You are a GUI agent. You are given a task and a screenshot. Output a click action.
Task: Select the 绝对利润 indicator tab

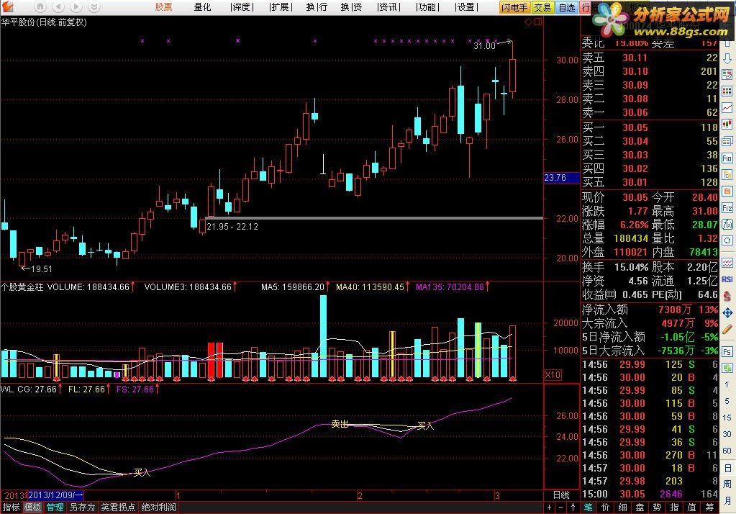(159, 508)
